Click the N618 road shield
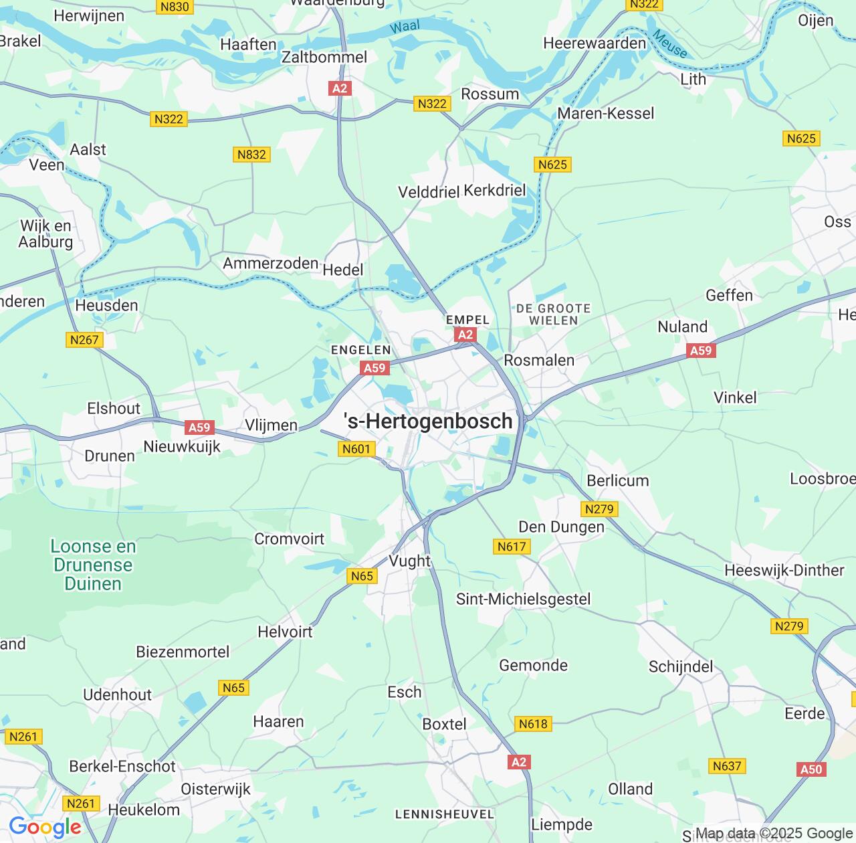The height and width of the screenshot is (843, 856). 533,724
